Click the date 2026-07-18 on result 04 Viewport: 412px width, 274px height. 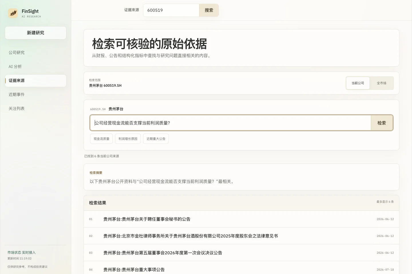(x=385, y=269)
